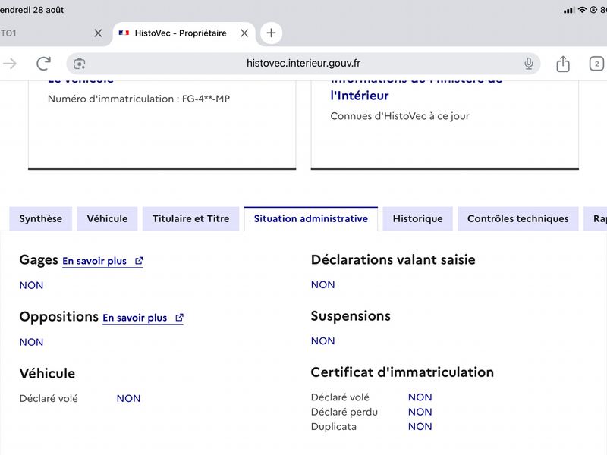Click the 'Certificat d'immatriculation' heading

coord(402,372)
